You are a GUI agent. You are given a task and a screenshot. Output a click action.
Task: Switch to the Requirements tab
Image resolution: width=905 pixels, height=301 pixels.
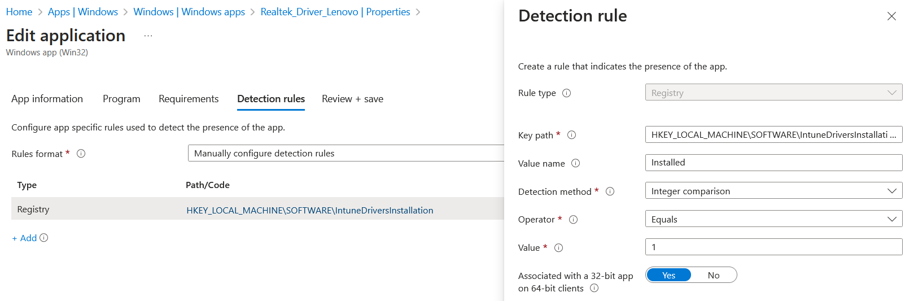189,99
